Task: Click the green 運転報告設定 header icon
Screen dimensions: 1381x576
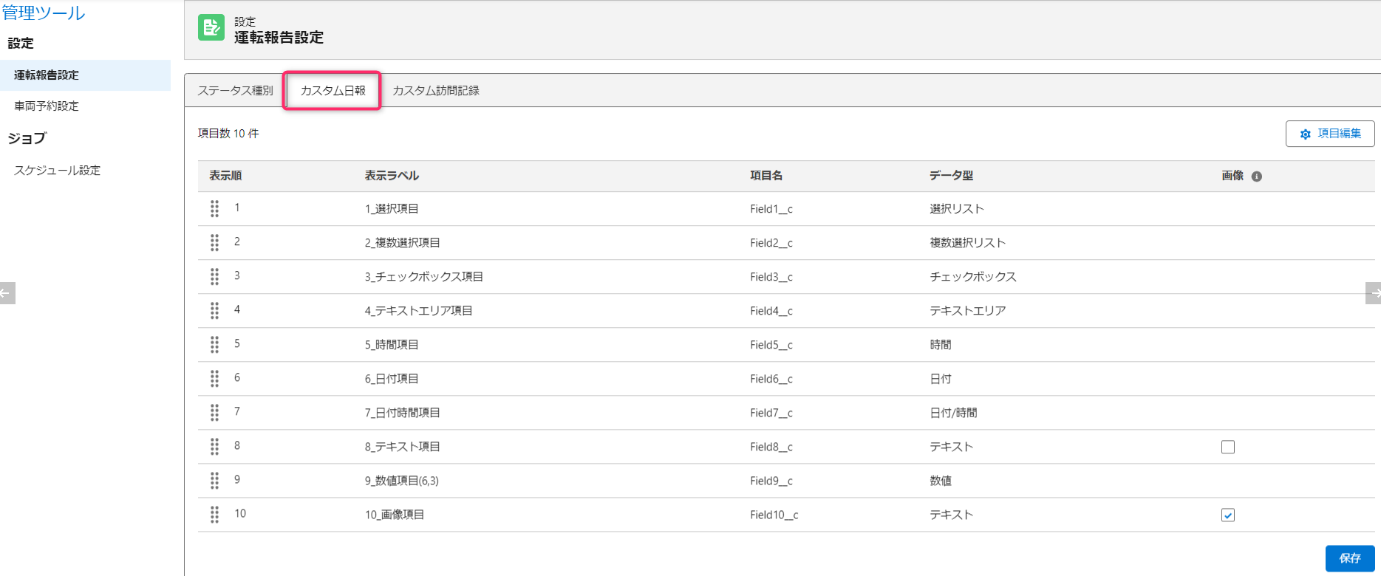Action: coord(211,28)
